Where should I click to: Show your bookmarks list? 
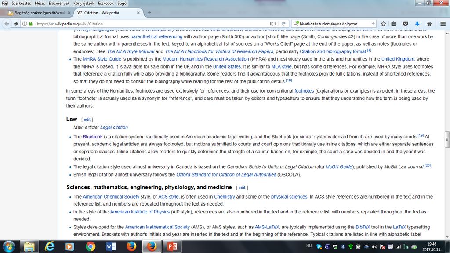pos(394,24)
